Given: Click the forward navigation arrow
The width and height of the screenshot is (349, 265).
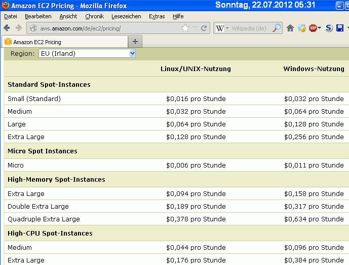Looking at the screenshot, I should pyautogui.click(x=19, y=28).
